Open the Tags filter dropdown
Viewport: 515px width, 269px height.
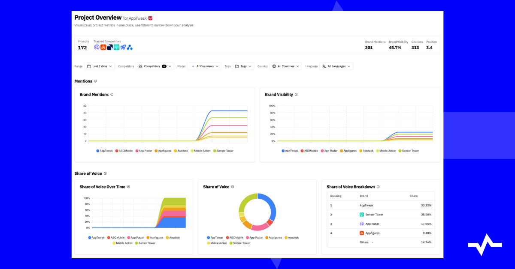tap(243, 66)
